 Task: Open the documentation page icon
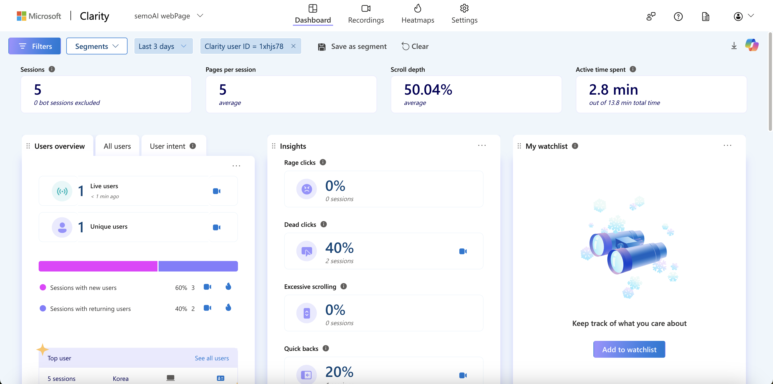(705, 16)
